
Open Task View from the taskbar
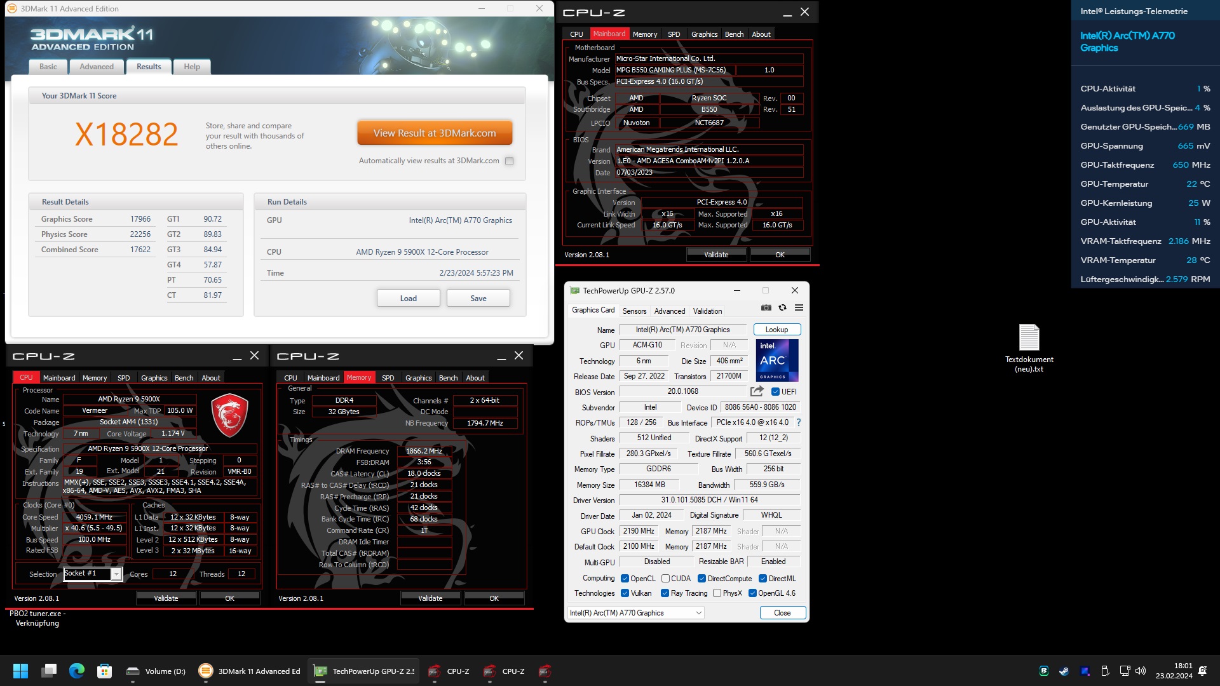coord(49,671)
